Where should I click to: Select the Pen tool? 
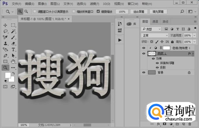pos(6,56)
